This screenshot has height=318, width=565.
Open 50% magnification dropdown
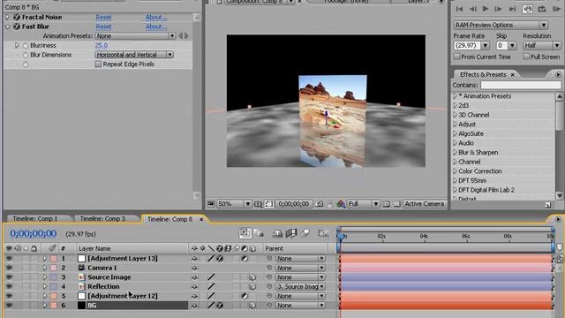tap(233, 204)
